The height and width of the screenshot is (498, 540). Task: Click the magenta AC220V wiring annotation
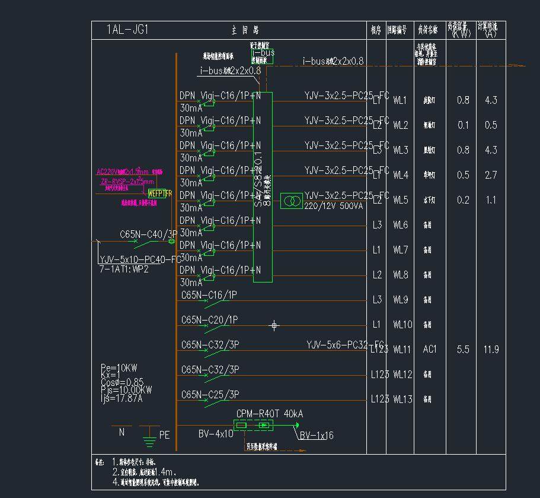click(x=129, y=172)
